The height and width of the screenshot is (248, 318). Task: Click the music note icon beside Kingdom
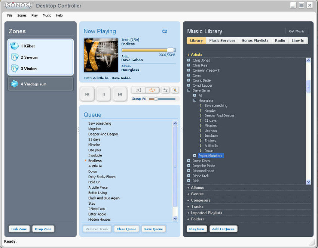pyautogui.click(x=201, y=110)
